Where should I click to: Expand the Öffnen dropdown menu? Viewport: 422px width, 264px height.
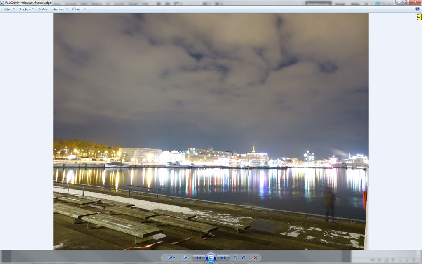click(x=79, y=9)
